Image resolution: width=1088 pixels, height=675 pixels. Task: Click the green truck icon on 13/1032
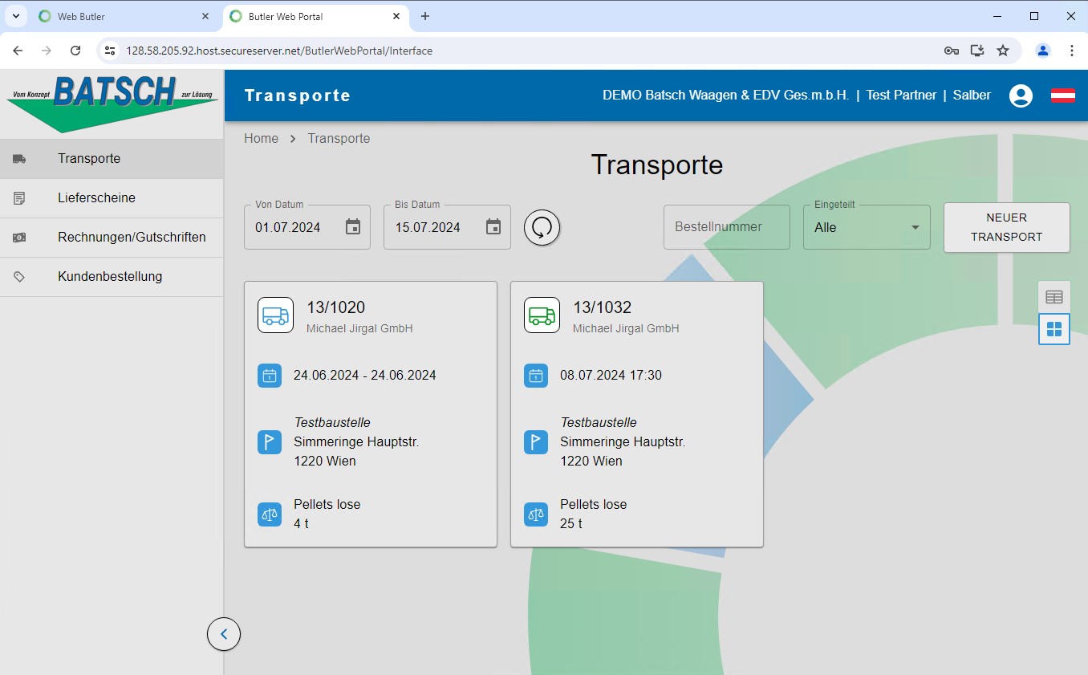(x=542, y=315)
